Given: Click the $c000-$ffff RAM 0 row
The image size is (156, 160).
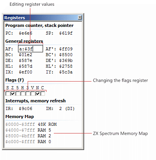Looking at the screenshot, I should click(x=28, y=142).
